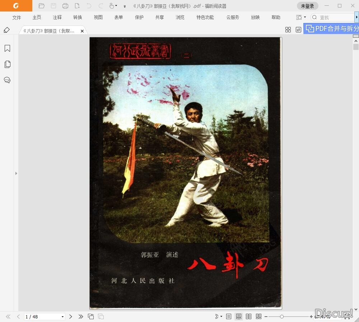This screenshot has height=322, width=359.
Task: Open the 表单 ribbon tab
Action: (x=118, y=17)
